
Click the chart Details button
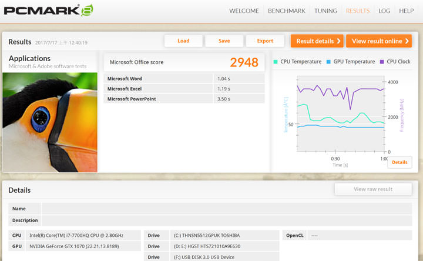[x=399, y=162]
